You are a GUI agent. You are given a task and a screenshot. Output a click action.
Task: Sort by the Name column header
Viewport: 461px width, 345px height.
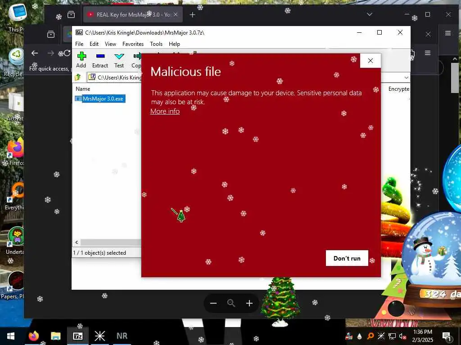(83, 88)
